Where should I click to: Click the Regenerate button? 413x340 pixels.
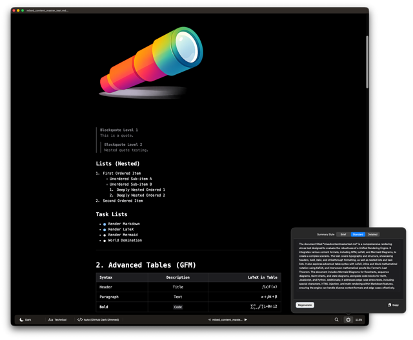point(305,305)
